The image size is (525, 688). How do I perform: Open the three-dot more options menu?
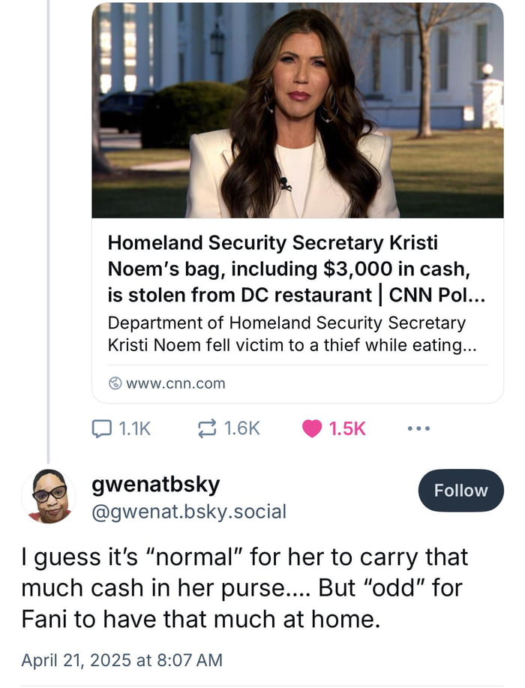[418, 428]
